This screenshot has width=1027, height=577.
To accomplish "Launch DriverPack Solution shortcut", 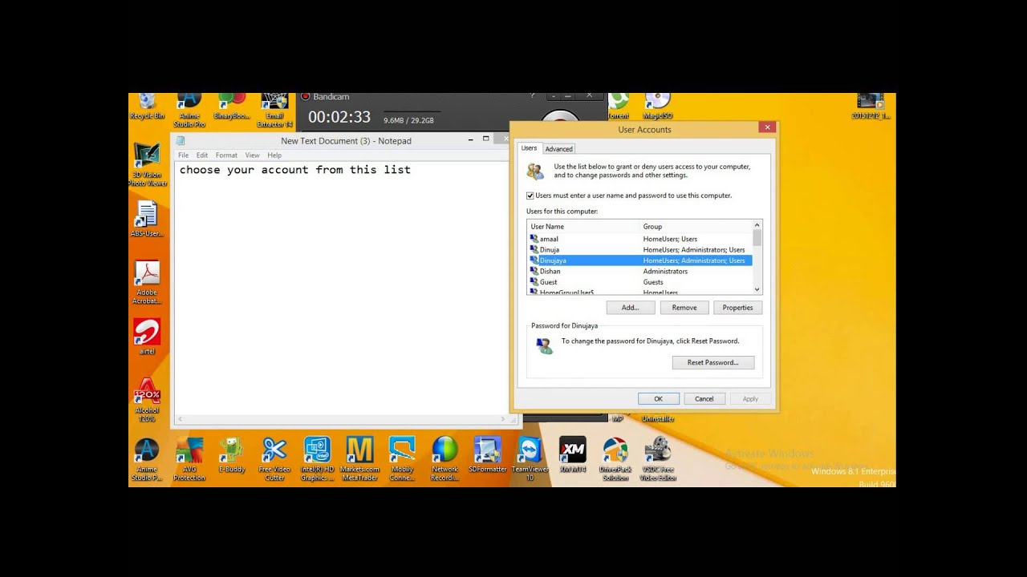I will (615, 459).
